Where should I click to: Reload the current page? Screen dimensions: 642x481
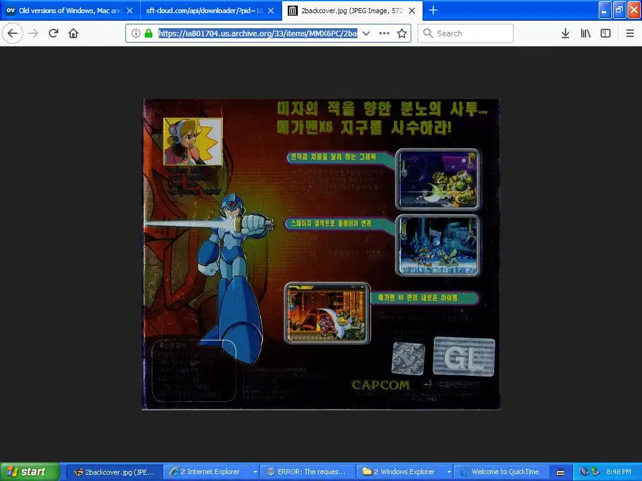pyautogui.click(x=53, y=33)
